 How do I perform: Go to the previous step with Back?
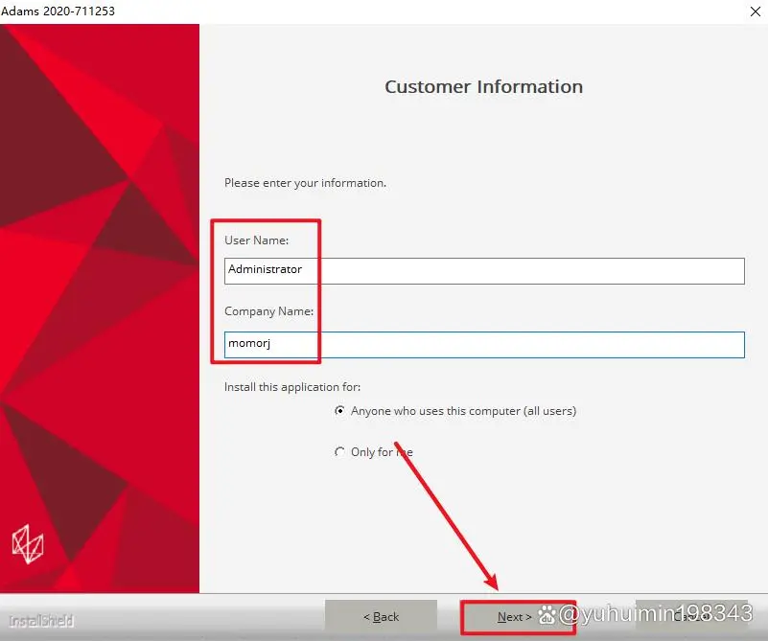(381, 616)
